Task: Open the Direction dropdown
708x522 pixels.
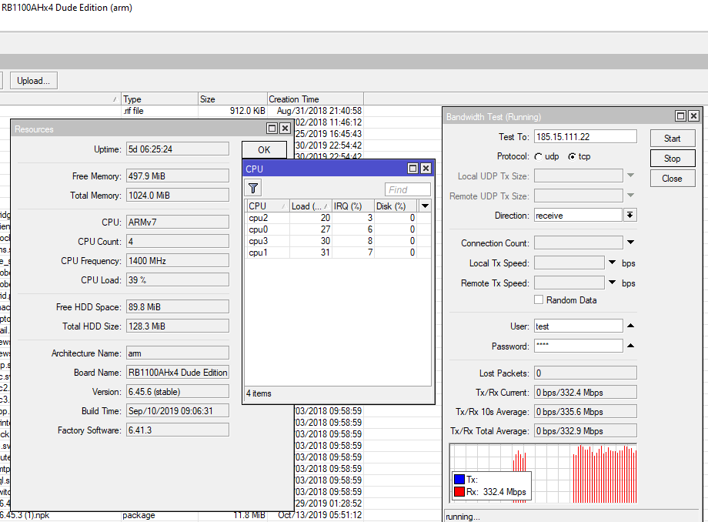Action: coord(630,216)
